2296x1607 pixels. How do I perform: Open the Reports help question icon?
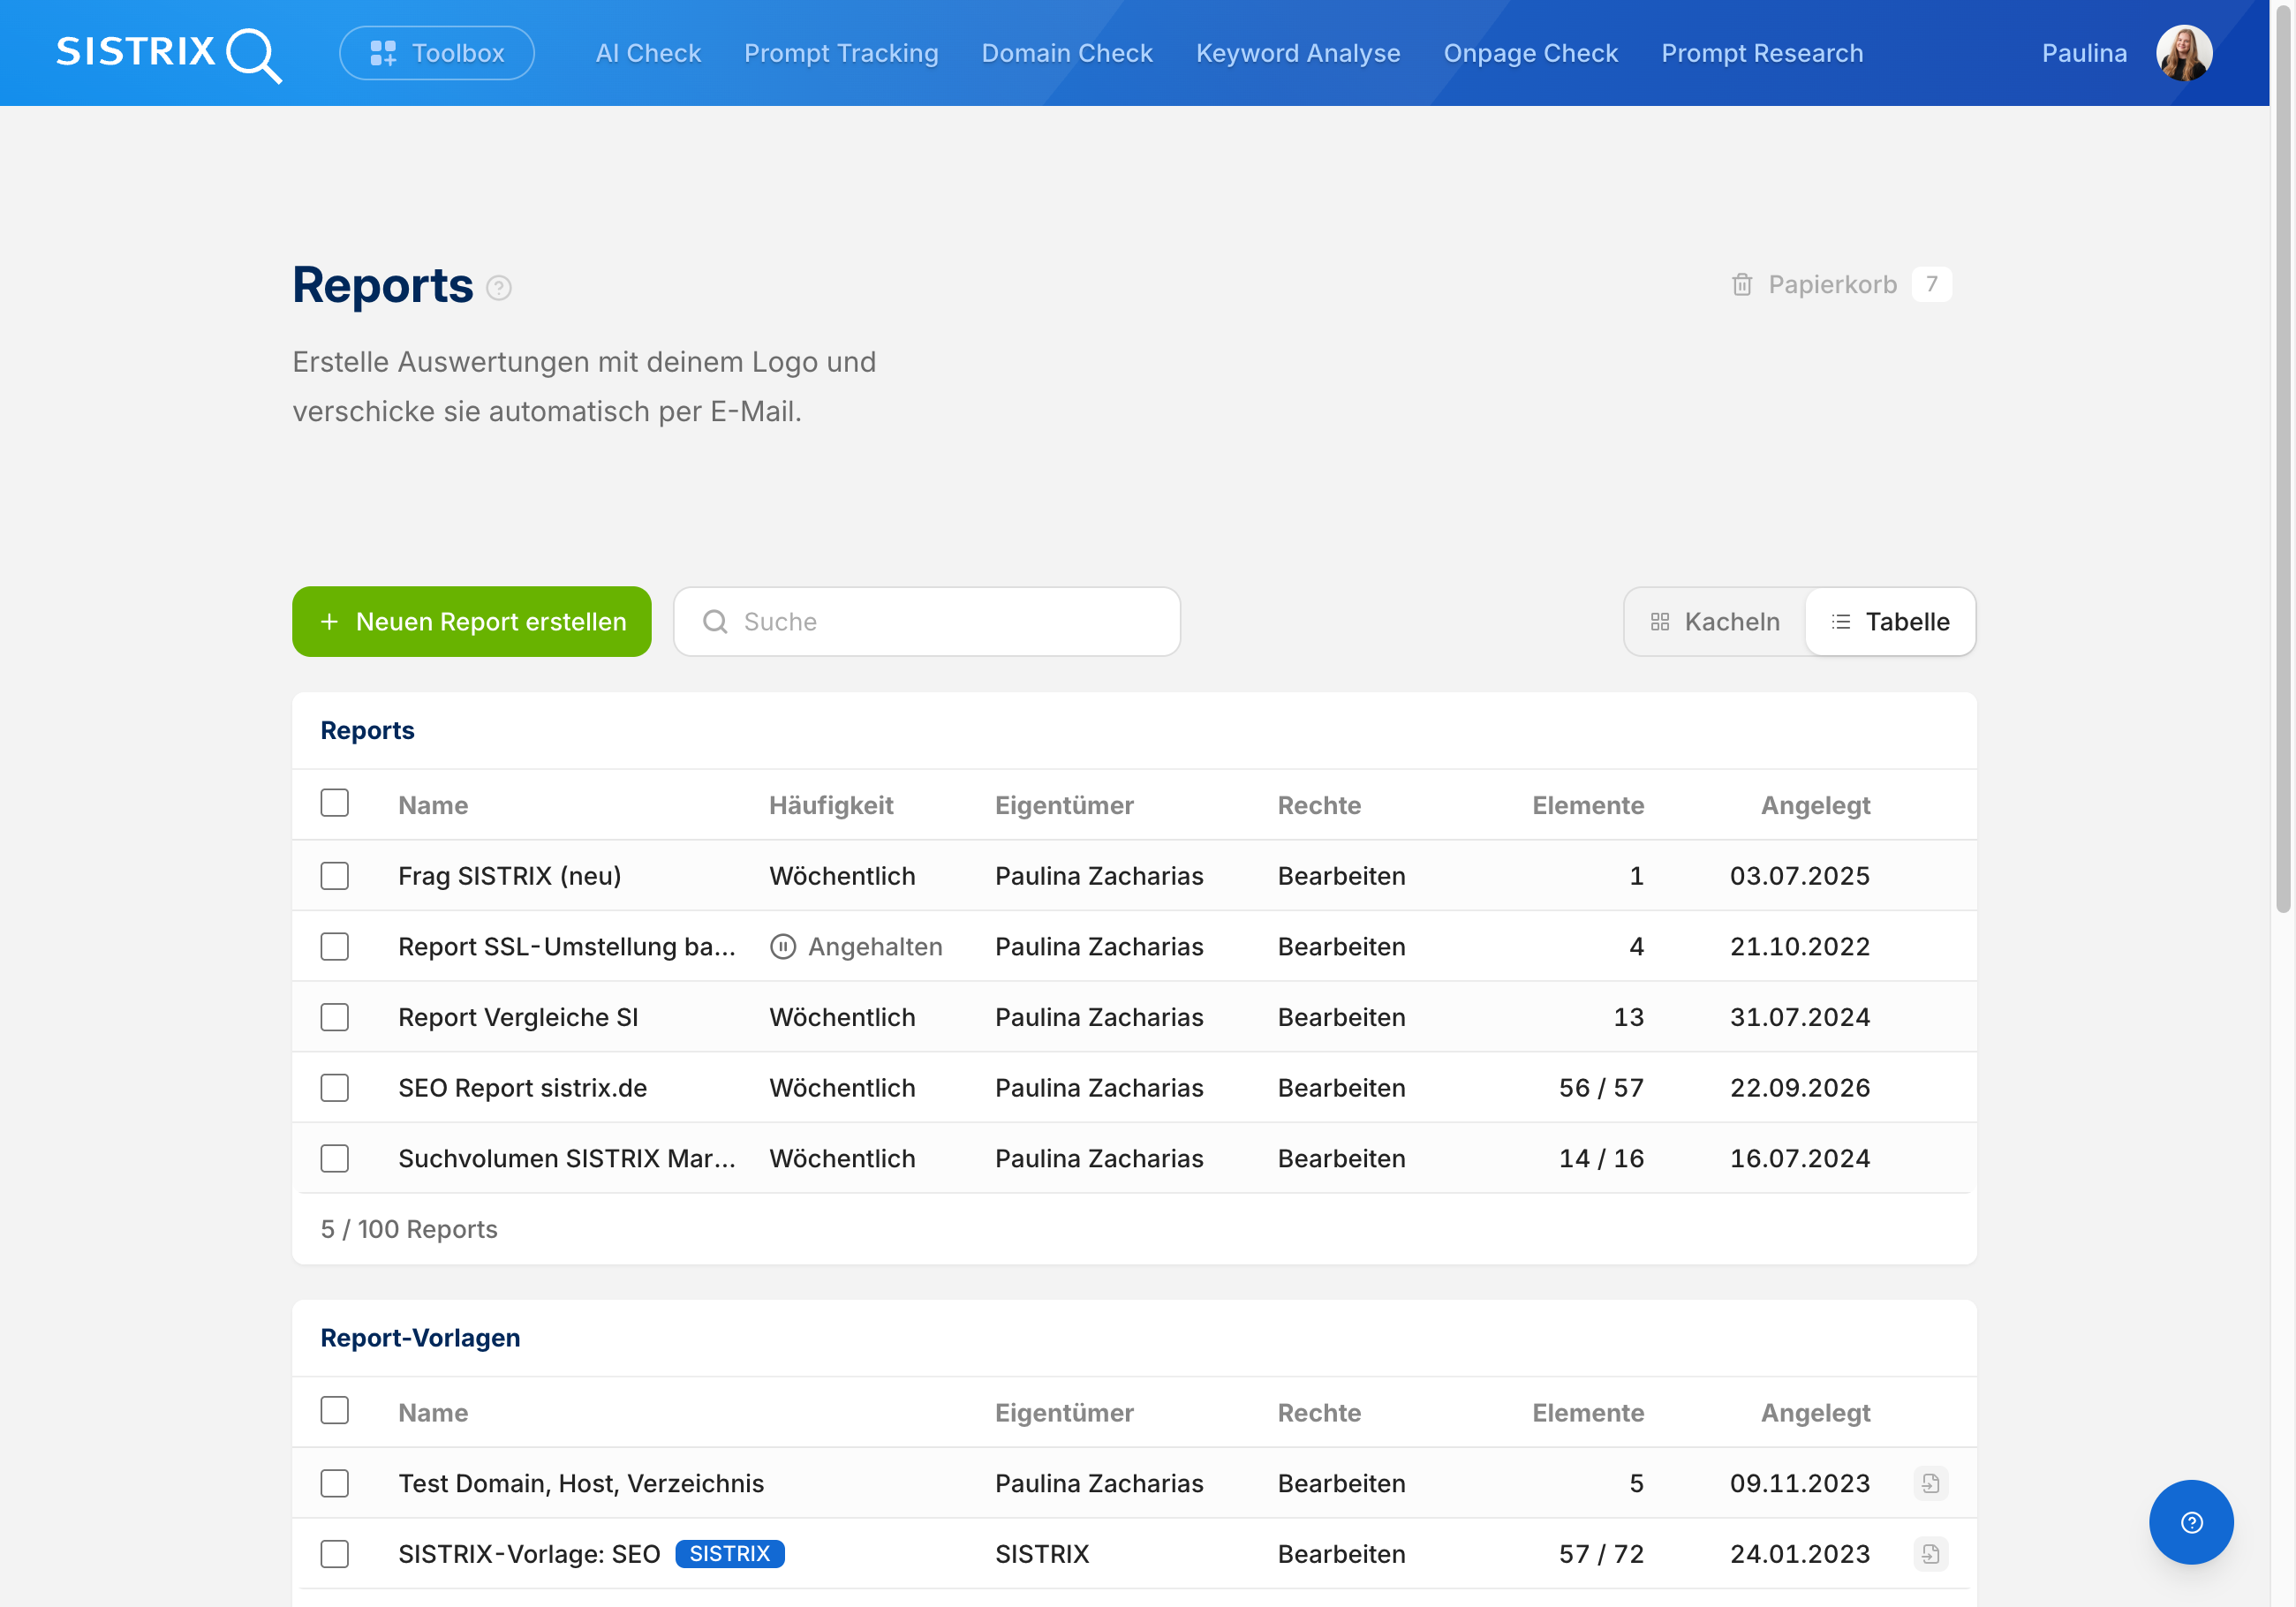coord(499,288)
